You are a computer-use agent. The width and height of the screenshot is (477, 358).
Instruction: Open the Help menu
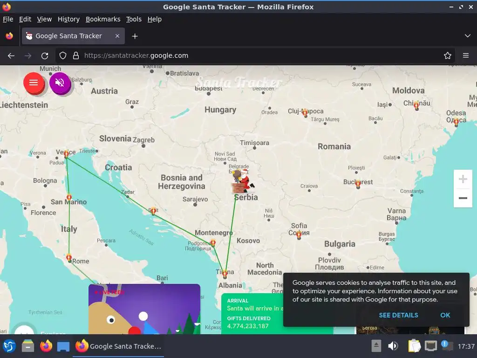(x=155, y=19)
